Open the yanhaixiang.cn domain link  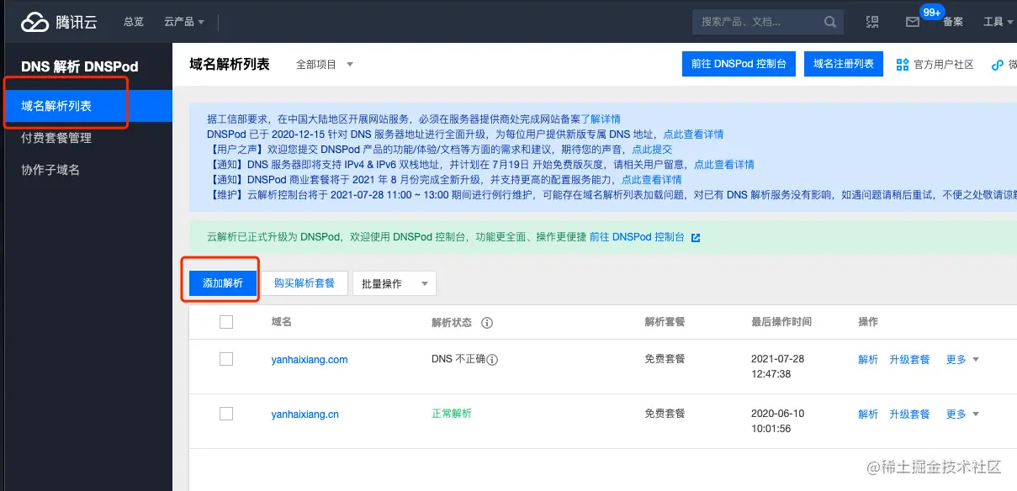coord(305,414)
